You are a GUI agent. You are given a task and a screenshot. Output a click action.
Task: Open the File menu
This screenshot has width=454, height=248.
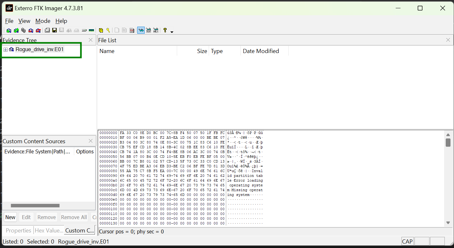(x=9, y=21)
